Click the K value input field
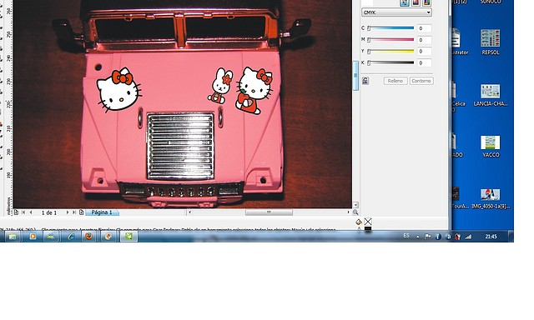 pos(425,62)
